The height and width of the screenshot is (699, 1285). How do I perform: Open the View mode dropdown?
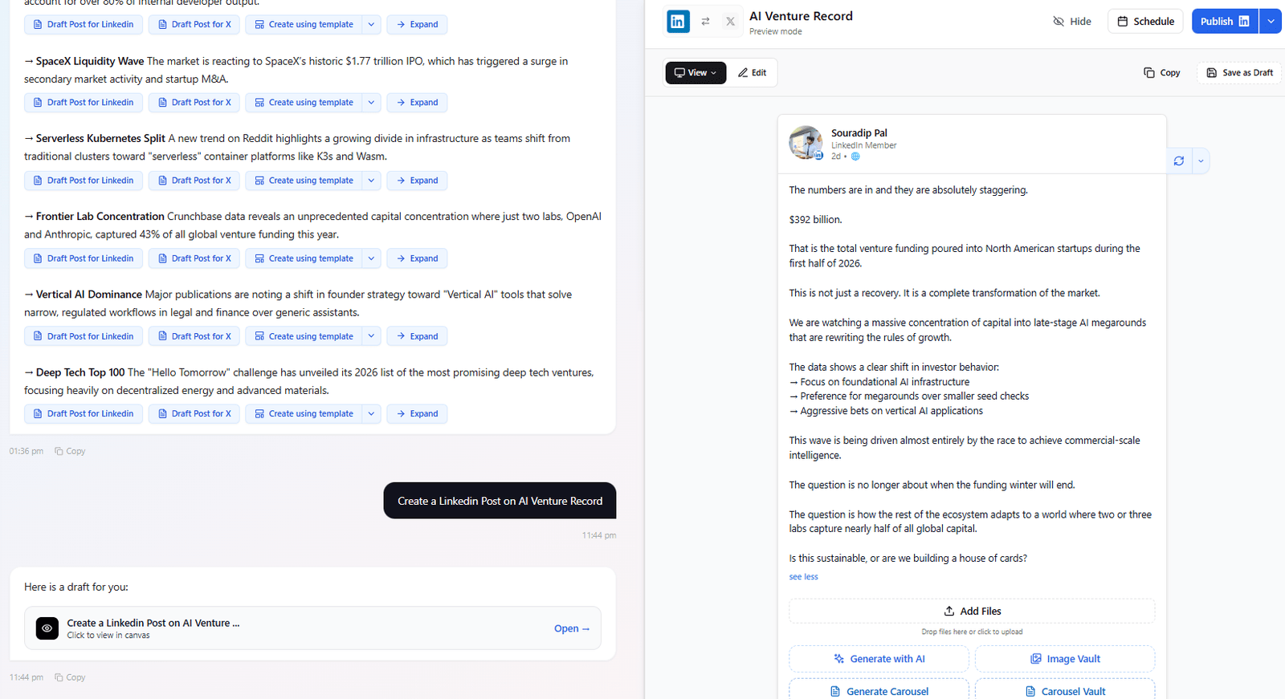click(x=696, y=72)
